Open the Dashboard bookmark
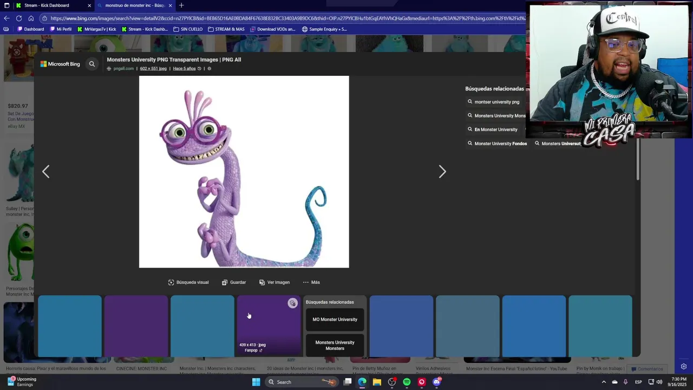The height and width of the screenshot is (390, 693). (30, 29)
